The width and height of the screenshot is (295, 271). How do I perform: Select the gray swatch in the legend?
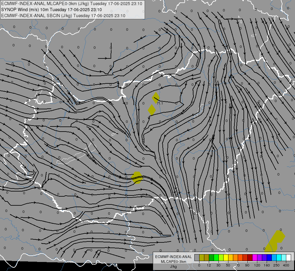point(197,258)
